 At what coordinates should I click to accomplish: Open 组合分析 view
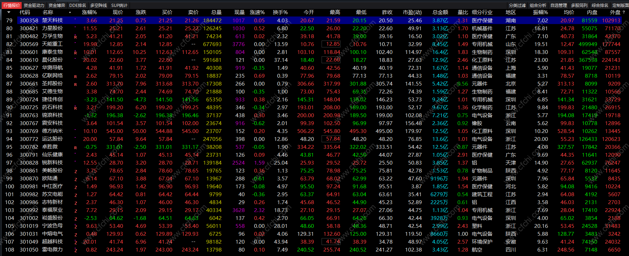pos(538,5)
